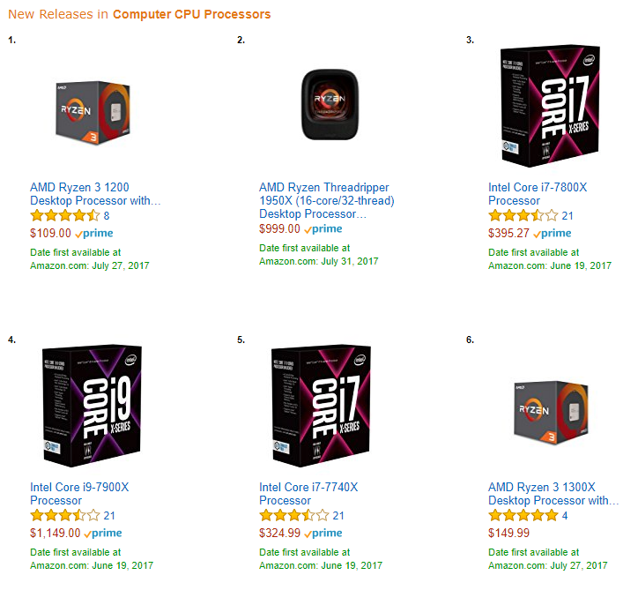Click the star rating of Core i7-7800X

click(x=523, y=215)
